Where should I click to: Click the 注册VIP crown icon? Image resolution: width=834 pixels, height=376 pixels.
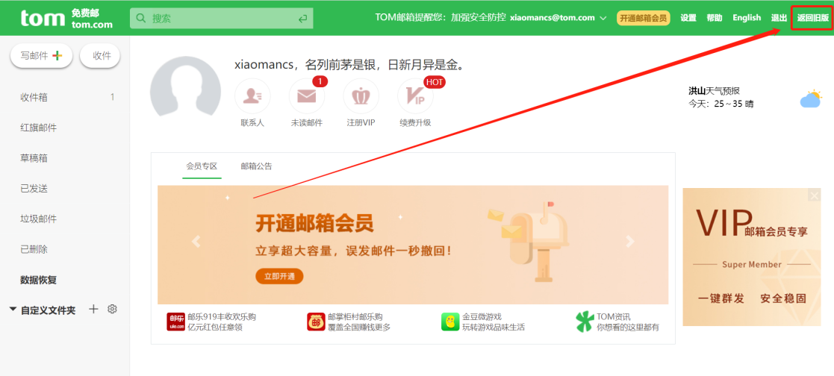[361, 96]
